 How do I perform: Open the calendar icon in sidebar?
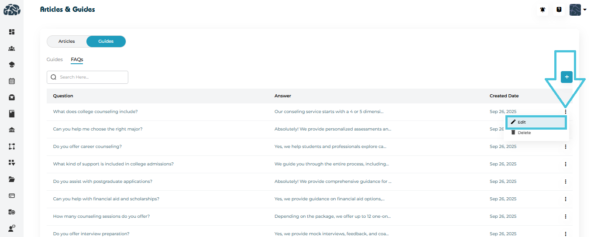12,81
